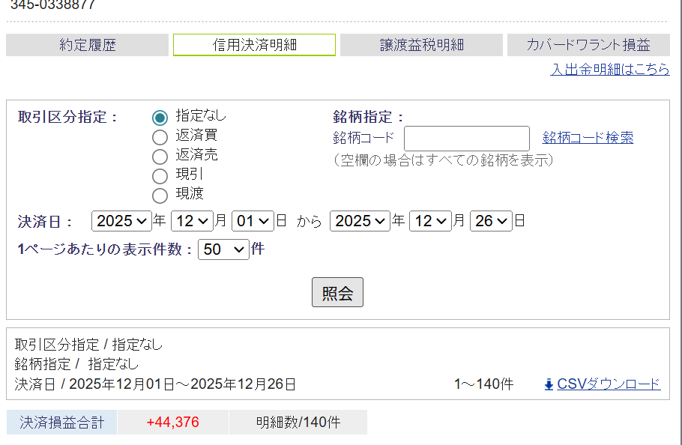Open the 信用決済明細 tab

point(254,45)
